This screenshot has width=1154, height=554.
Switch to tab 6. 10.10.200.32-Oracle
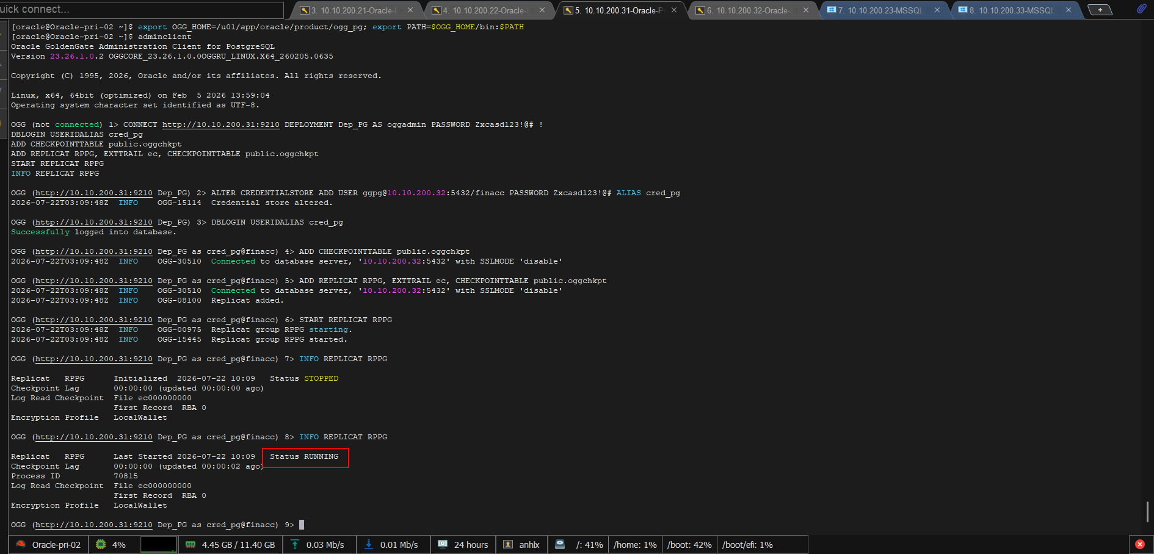[751, 10]
